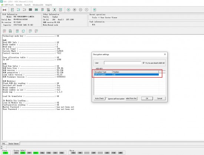Click the Capacity value in Disk Information

pyautogui.click(x=23, y=25)
